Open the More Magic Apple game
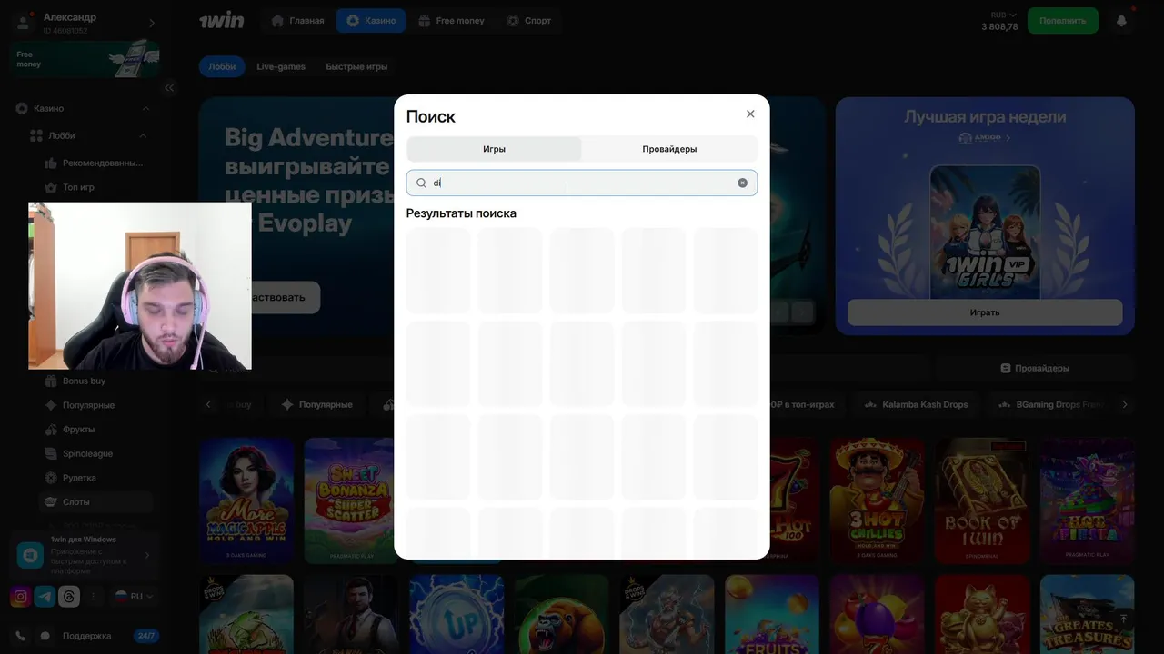Viewport: 1164px width, 654px height. (x=246, y=501)
